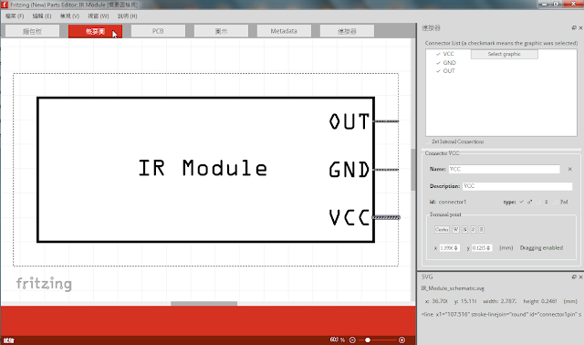Viewport: 584px width, 345px height.
Task: Open the 檔案 (F) File menu
Action: pyautogui.click(x=15, y=16)
